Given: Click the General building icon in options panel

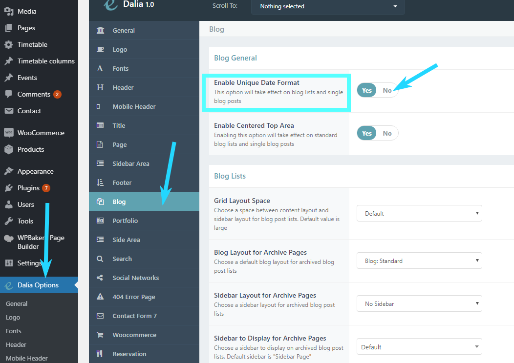Looking at the screenshot, I should 100,30.
